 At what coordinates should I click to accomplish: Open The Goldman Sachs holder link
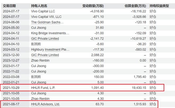point(47,22)
